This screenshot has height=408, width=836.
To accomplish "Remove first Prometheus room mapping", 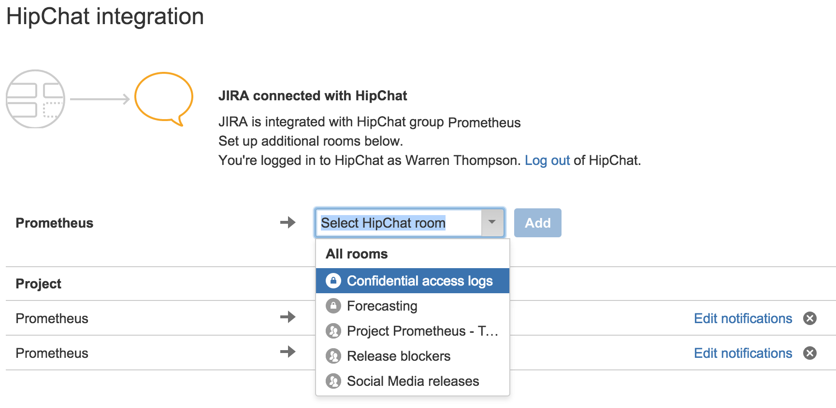I will point(810,318).
